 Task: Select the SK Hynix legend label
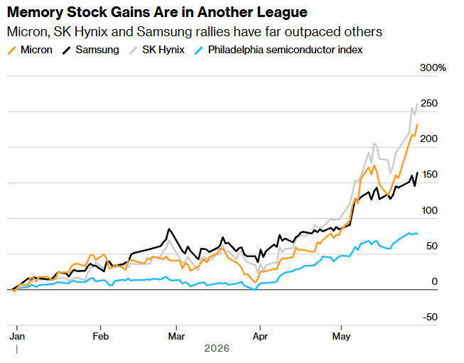coord(163,50)
